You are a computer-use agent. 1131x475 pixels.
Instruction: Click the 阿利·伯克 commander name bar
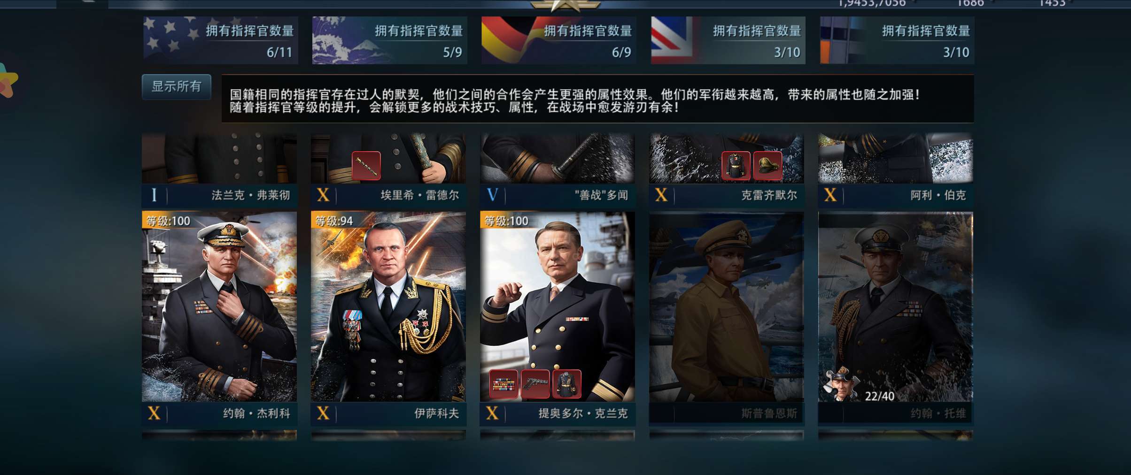(896, 195)
